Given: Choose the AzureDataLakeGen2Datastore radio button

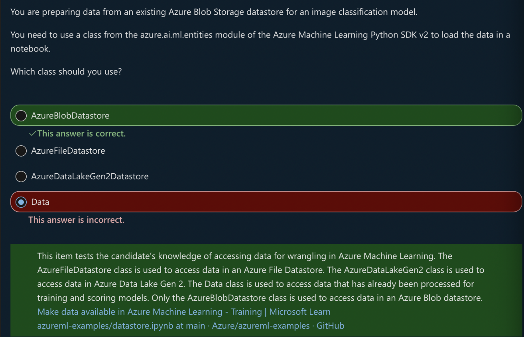Looking at the screenshot, I should 21,176.
